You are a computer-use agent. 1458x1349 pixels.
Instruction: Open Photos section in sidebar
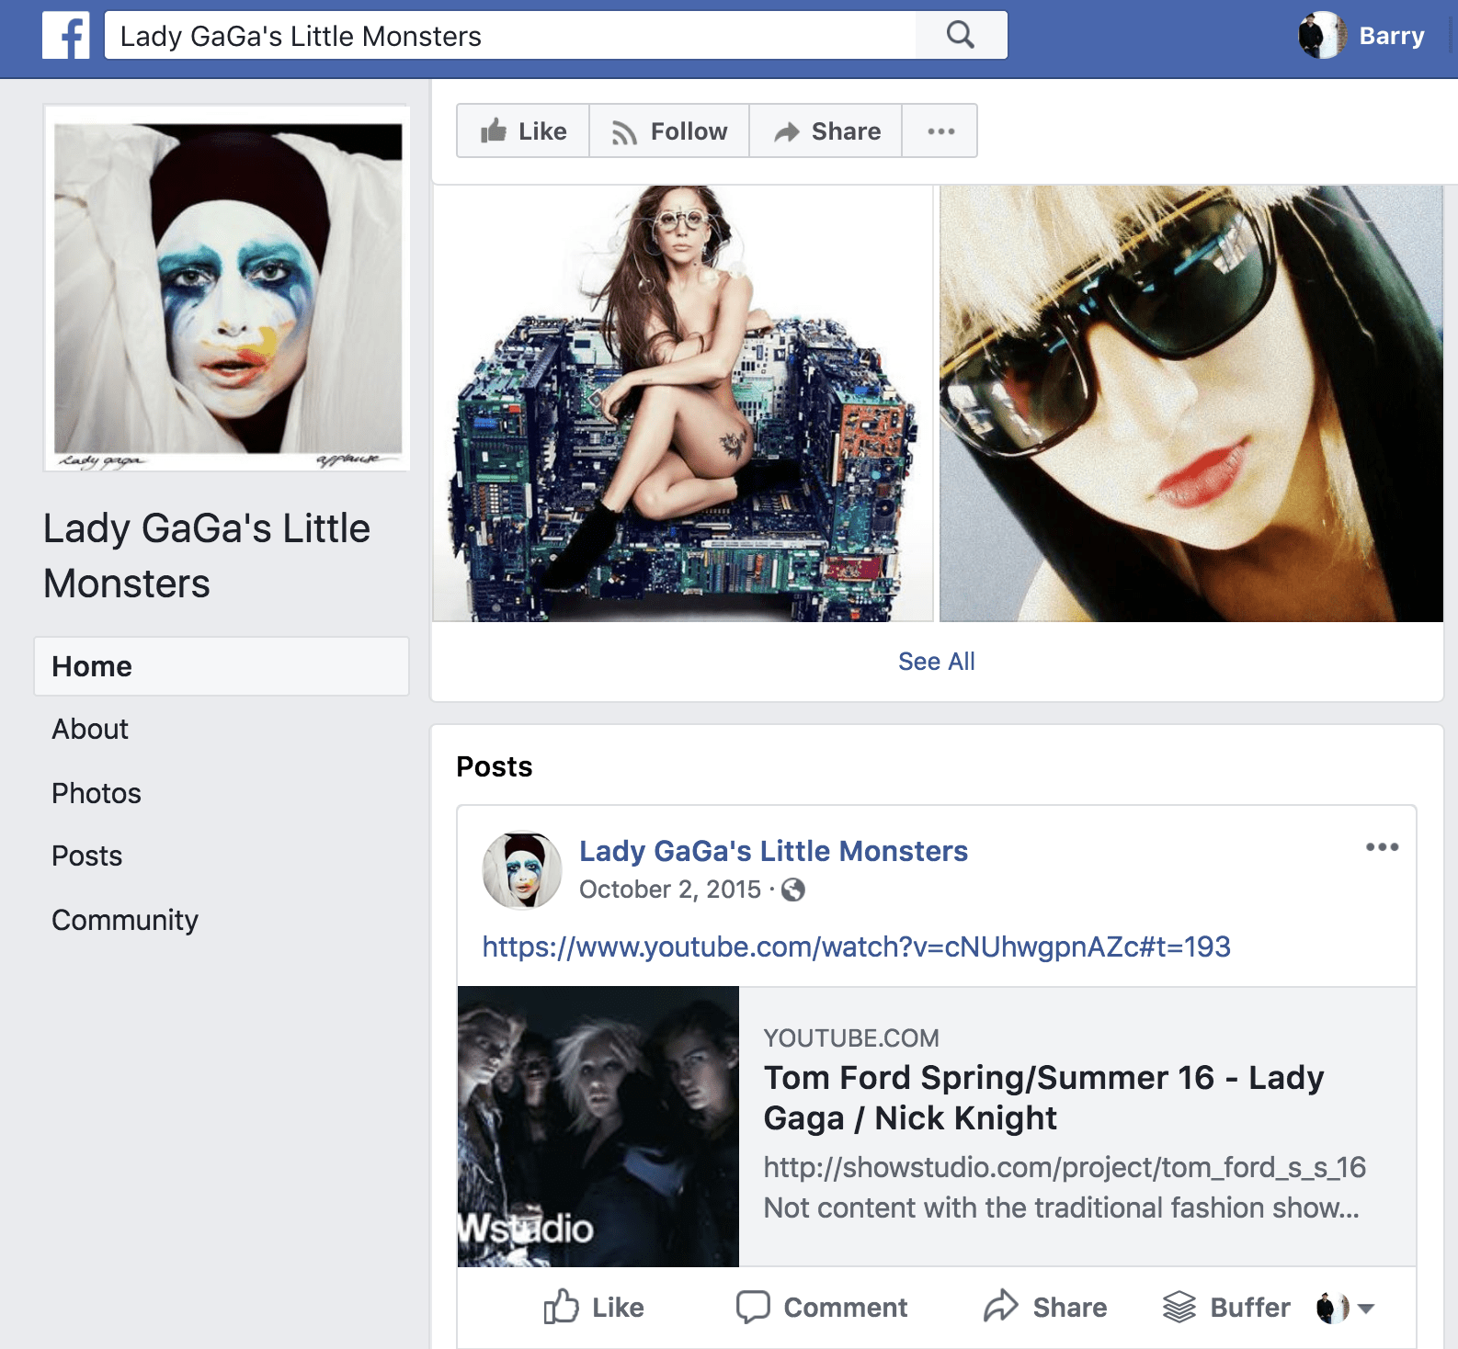tap(97, 793)
